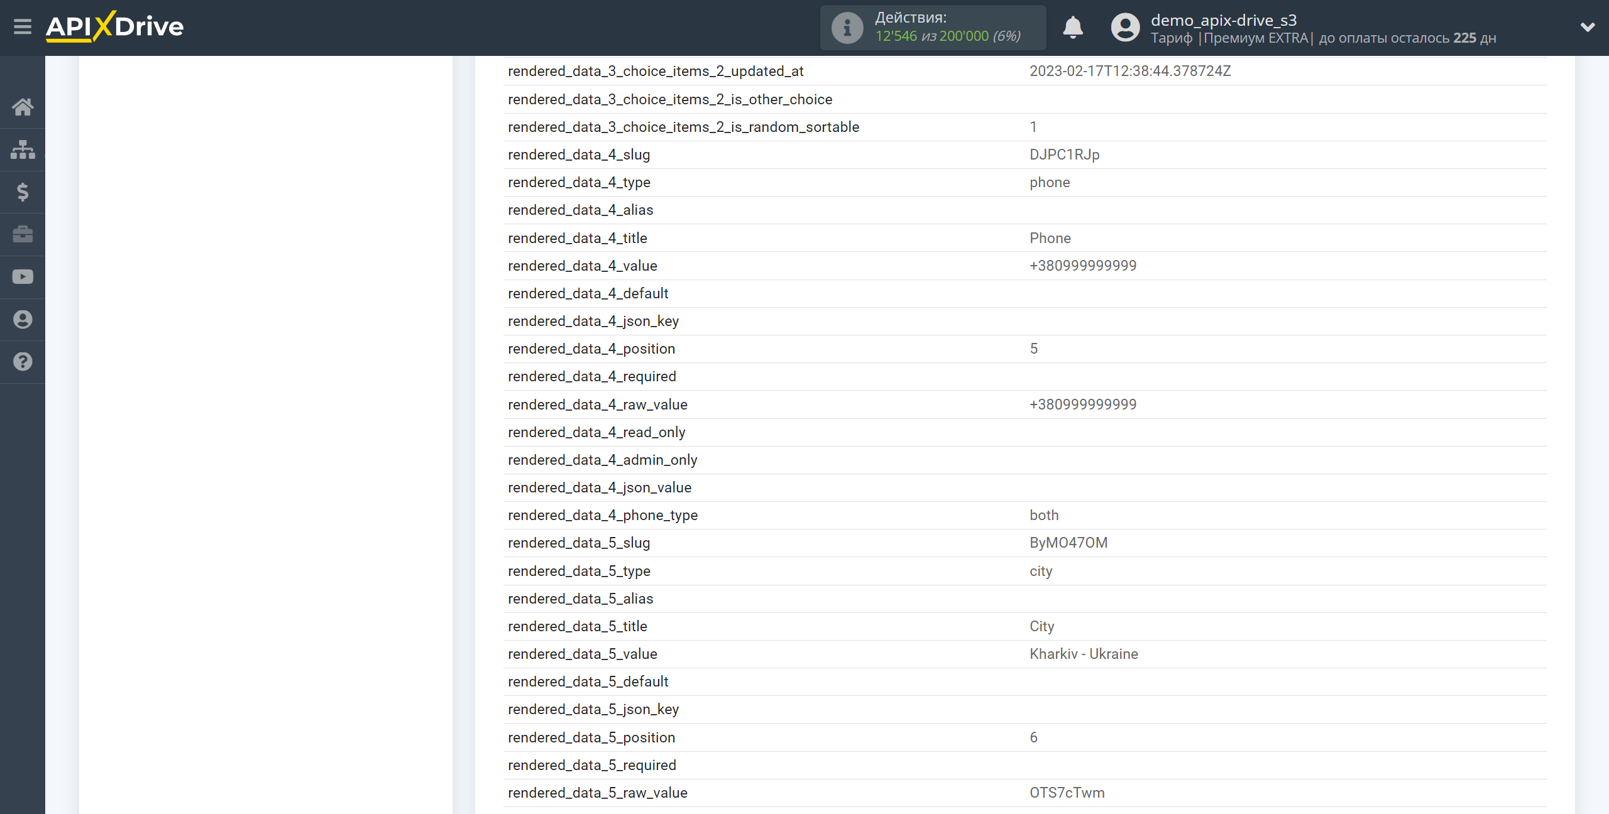1609x814 pixels.
Task: Select the rendered_data_4_json_value label
Action: 600,487
